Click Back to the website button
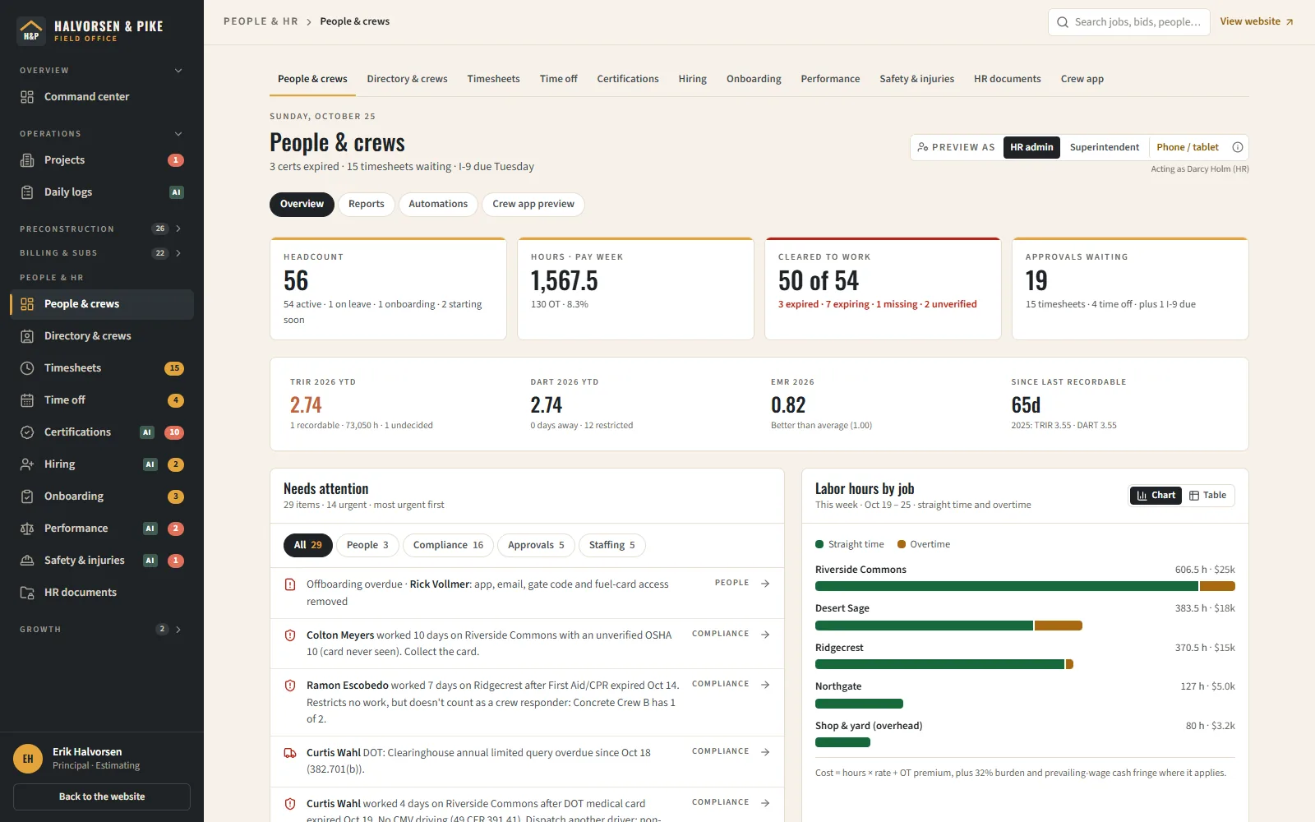This screenshot has height=822, width=1315. (102, 797)
